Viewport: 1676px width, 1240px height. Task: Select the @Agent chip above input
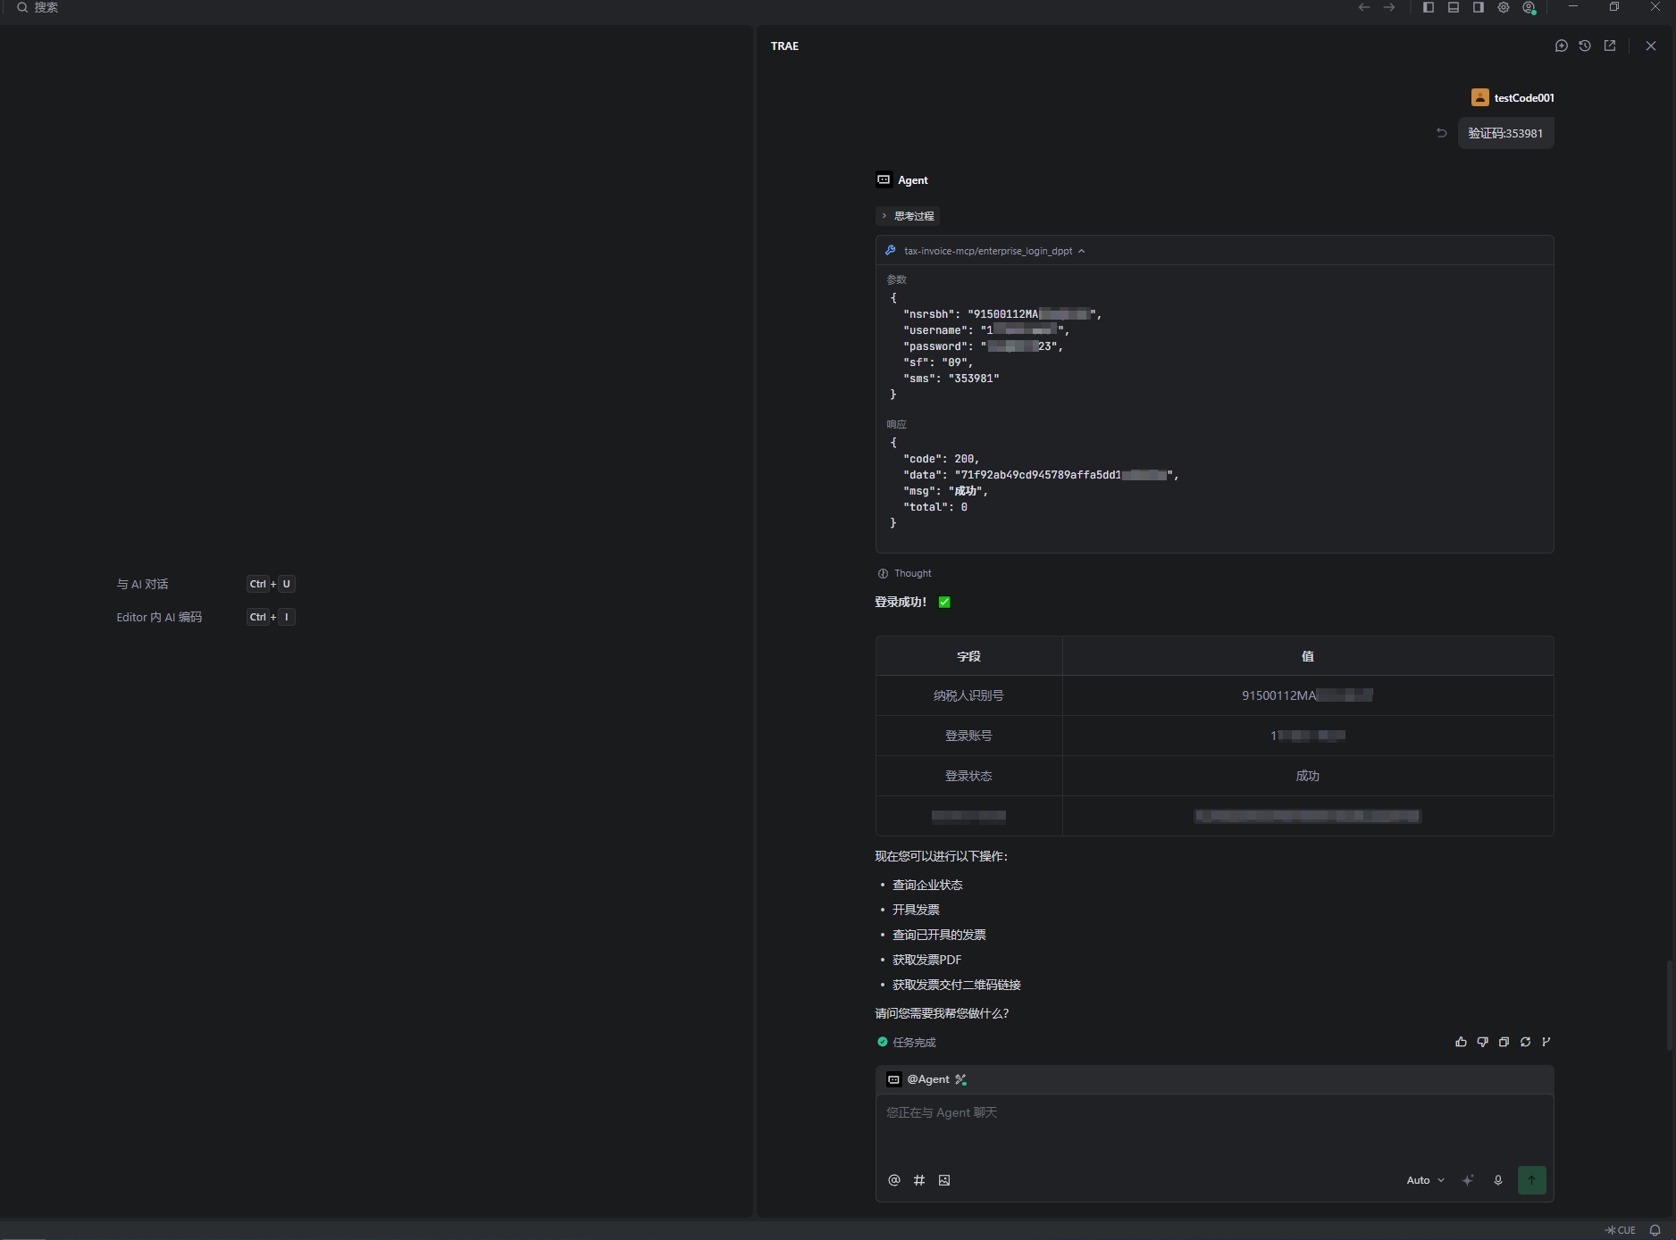[x=918, y=1079]
